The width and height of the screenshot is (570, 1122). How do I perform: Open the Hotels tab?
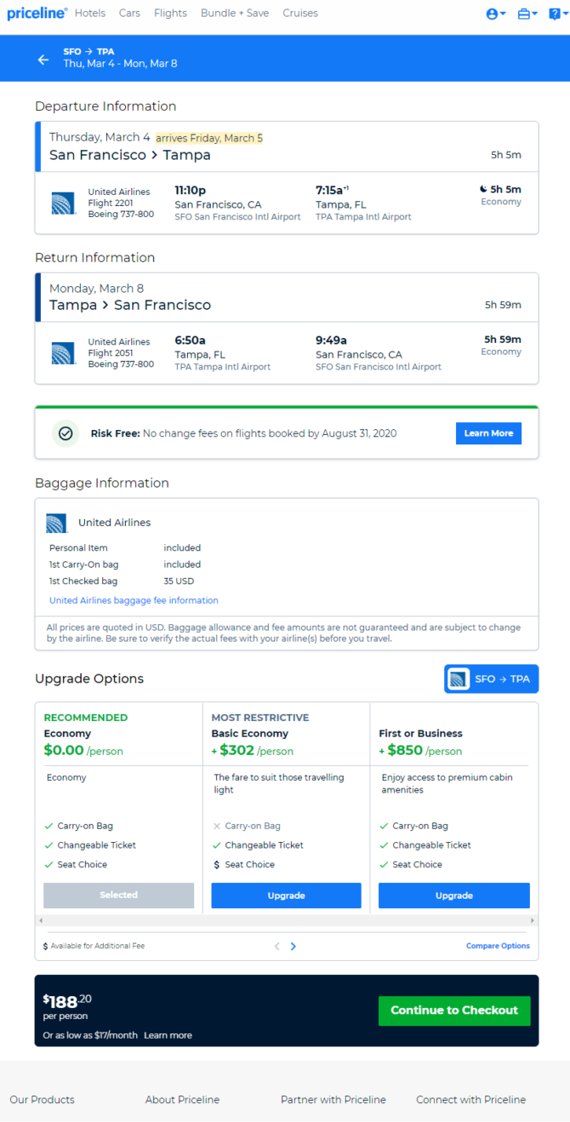(90, 14)
